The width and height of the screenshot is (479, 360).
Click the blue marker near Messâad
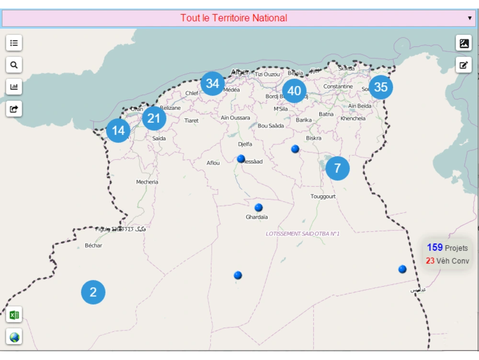pos(241,159)
